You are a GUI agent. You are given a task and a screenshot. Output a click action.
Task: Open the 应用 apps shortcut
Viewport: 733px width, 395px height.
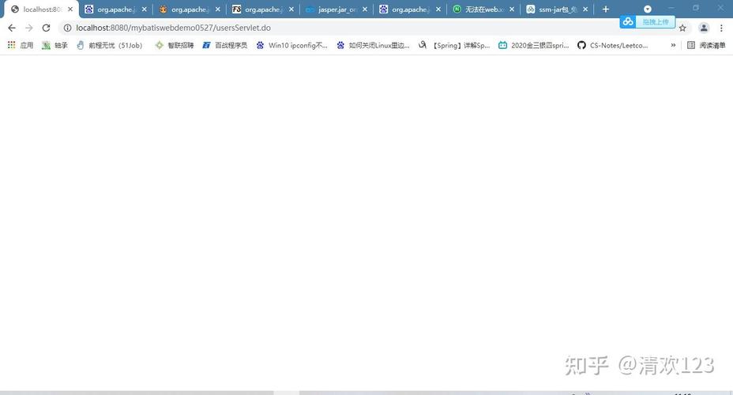[x=20, y=45]
